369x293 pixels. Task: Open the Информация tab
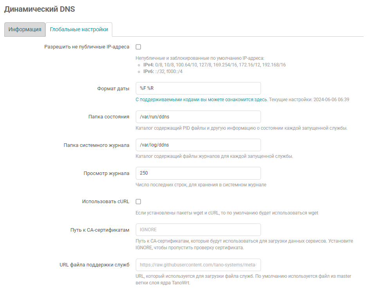[25, 29]
